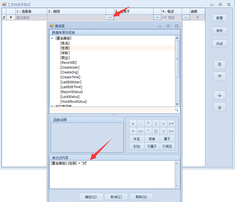Toggle the 启用 checkbox

198,17
